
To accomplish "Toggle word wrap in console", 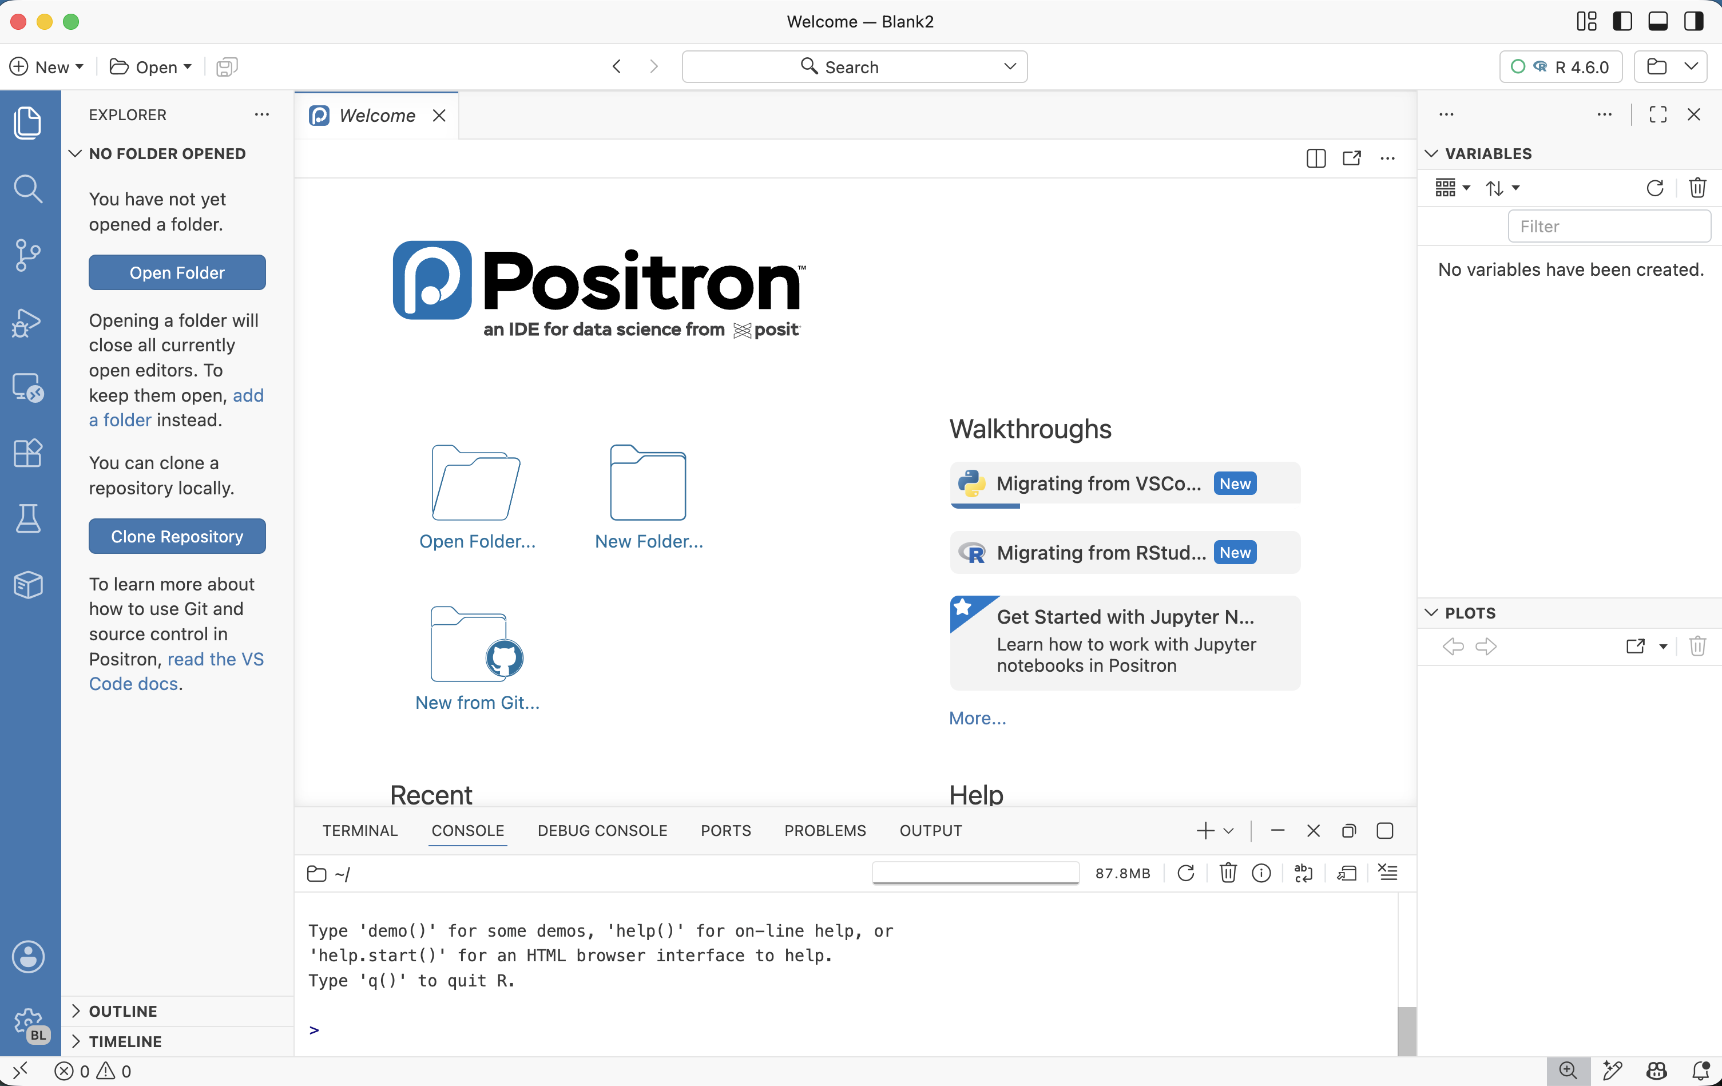I will coord(1304,873).
